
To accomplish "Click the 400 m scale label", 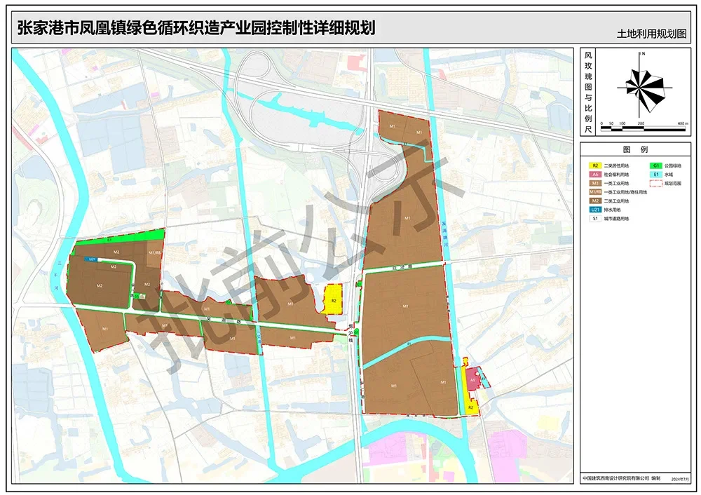I will tap(683, 123).
